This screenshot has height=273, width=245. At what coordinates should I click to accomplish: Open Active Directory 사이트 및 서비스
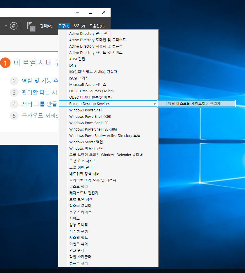109,53
